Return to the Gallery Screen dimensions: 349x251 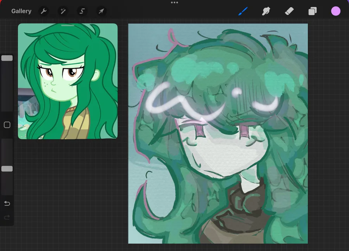point(21,11)
